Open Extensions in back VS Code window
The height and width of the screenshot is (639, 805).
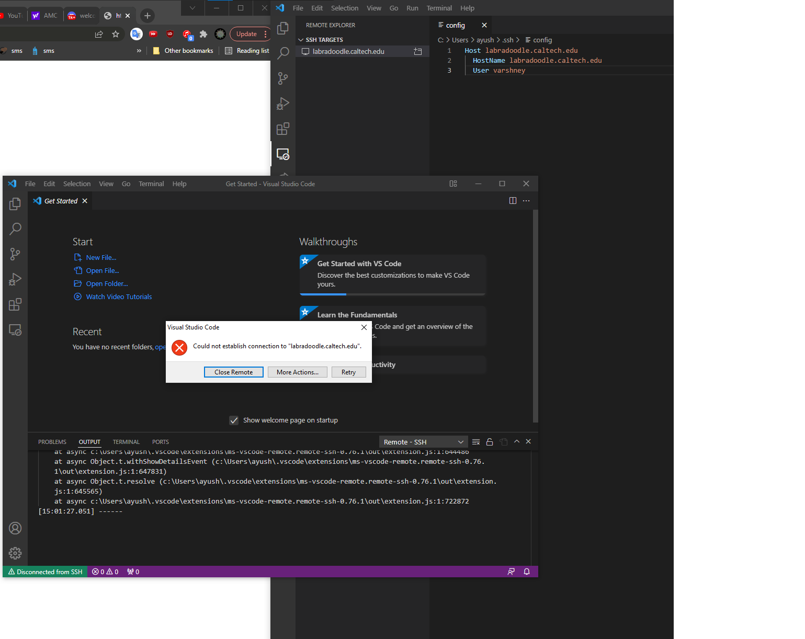coord(283,129)
